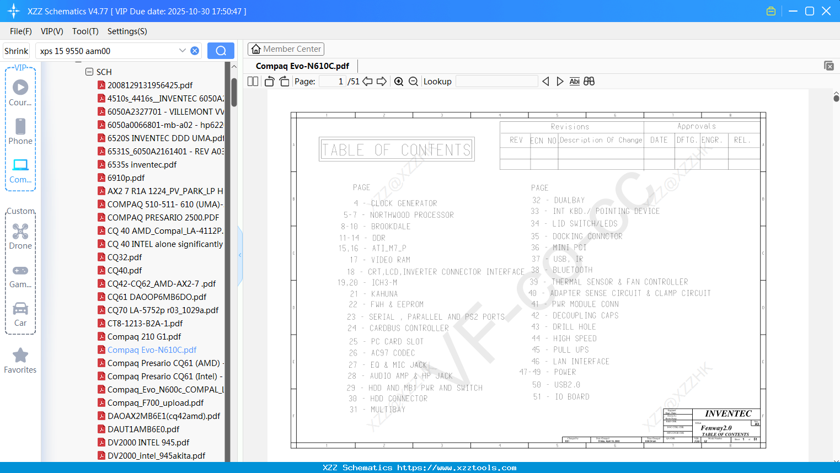
Task: Find next lookup match triangle
Action: [560, 82]
